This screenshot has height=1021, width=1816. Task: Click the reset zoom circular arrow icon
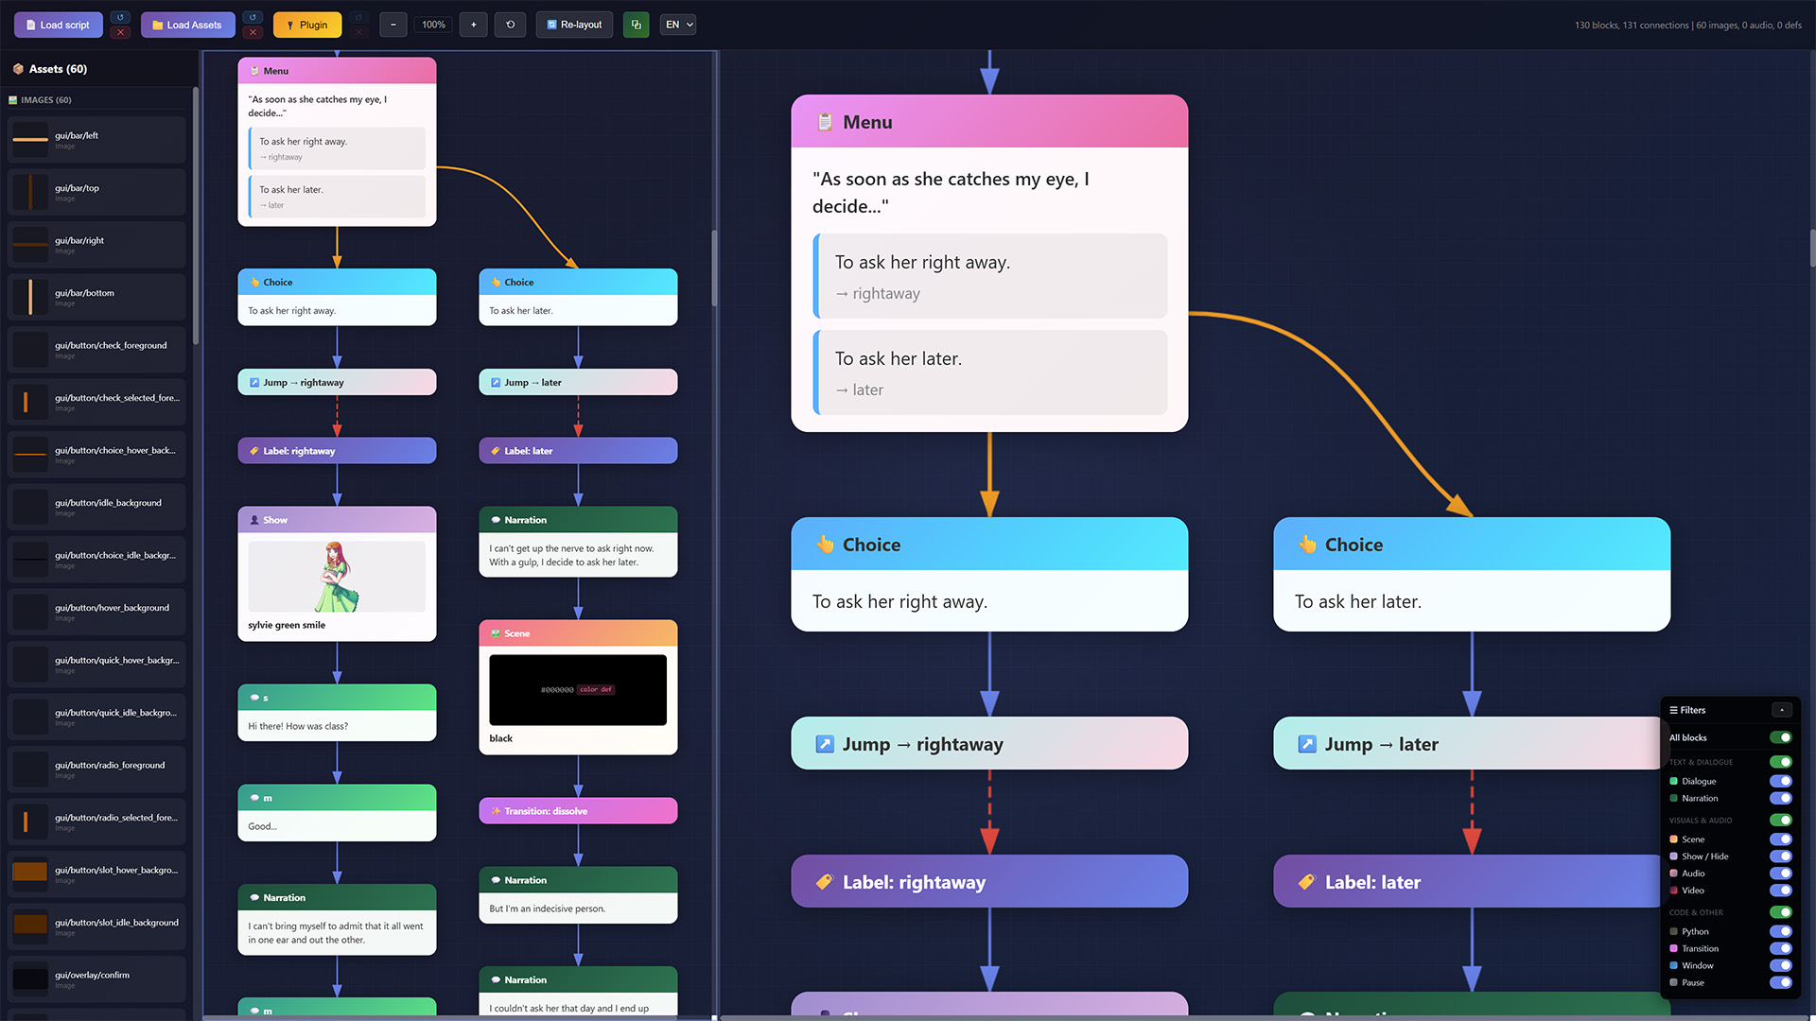(x=510, y=25)
